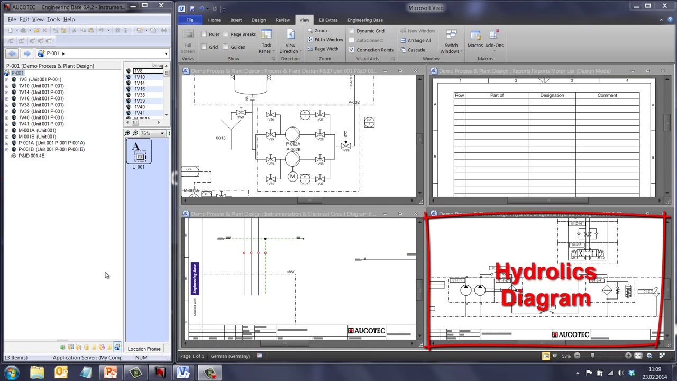Expand the 1V16 tree node
This screenshot has width=677, height=381.
[7, 98]
